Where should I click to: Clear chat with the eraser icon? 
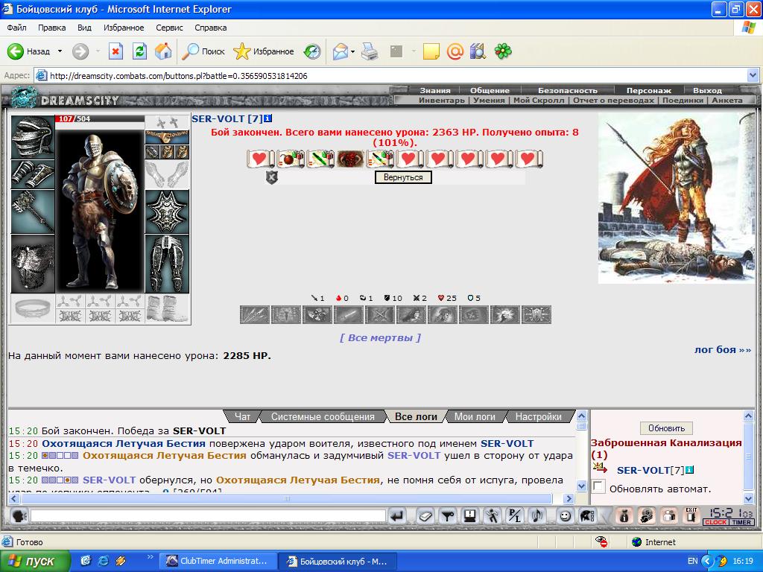(x=425, y=515)
